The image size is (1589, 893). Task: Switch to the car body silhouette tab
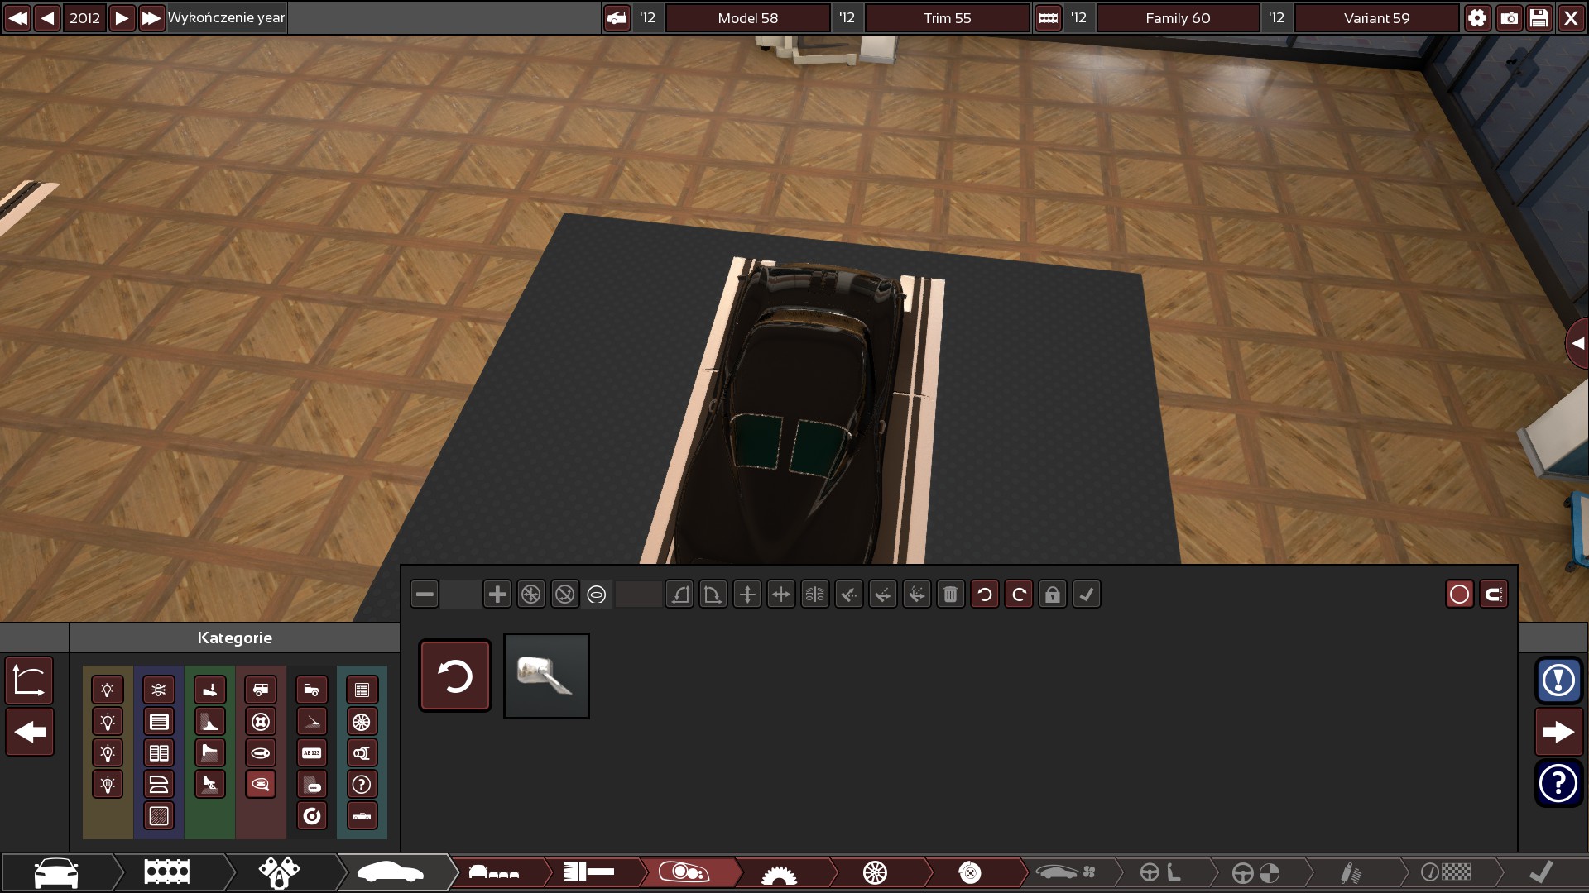(391, 872)
